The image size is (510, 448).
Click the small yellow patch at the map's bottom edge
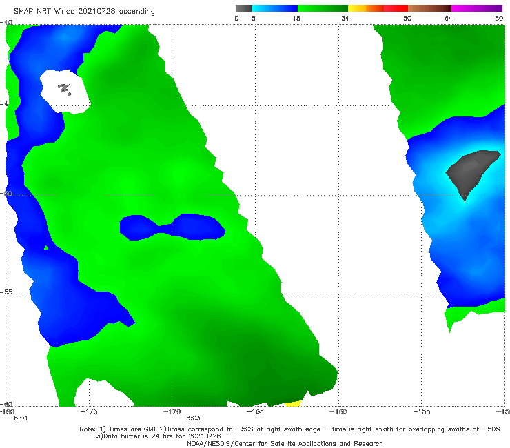pyautogui.click(x=293, y=404)
